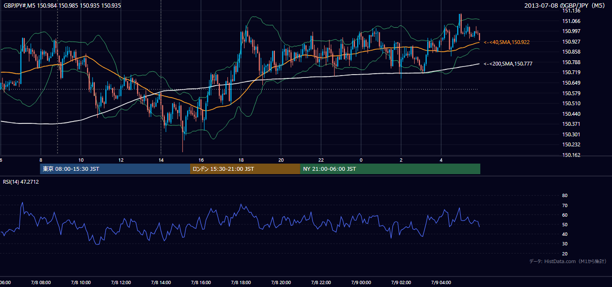Click RSI scale value 60
Viewport: 612px width, 287px height.
pyautogui.click(x=565, y=215)
